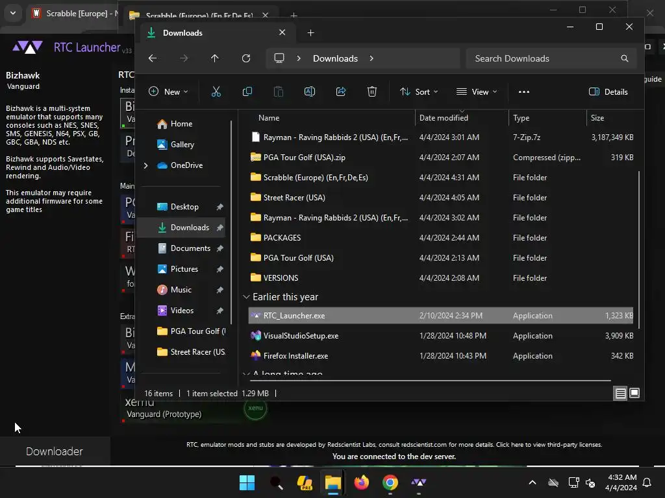Screen dimensions: 665x498
Task: Switch to details list view icon
Action: coord(620,394)
